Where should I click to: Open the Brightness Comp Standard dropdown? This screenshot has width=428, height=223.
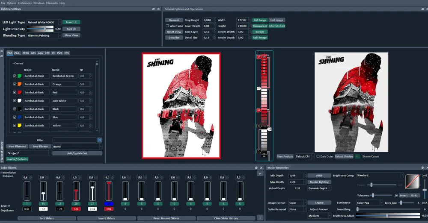[x=380, y=175]
